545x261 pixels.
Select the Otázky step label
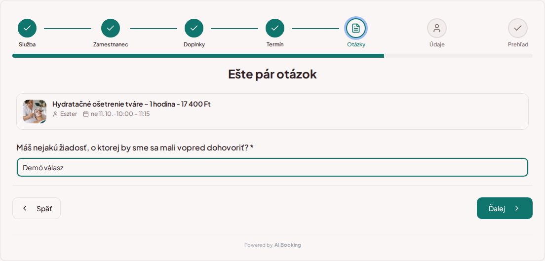point(356,44)
